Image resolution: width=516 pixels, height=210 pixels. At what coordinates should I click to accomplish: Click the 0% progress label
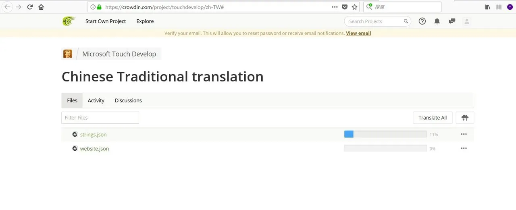point(433,149)
